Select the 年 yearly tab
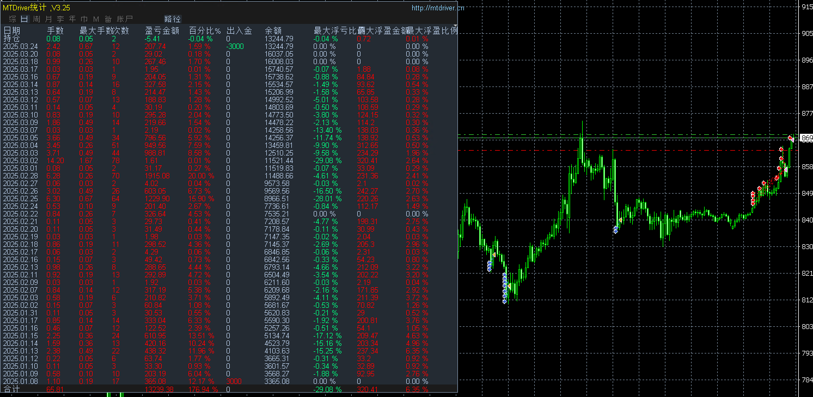This screenshot has width=813, height=397. (x=72, y=19)
